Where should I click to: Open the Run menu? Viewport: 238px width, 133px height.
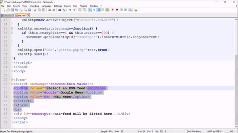[x=75, y=6]
